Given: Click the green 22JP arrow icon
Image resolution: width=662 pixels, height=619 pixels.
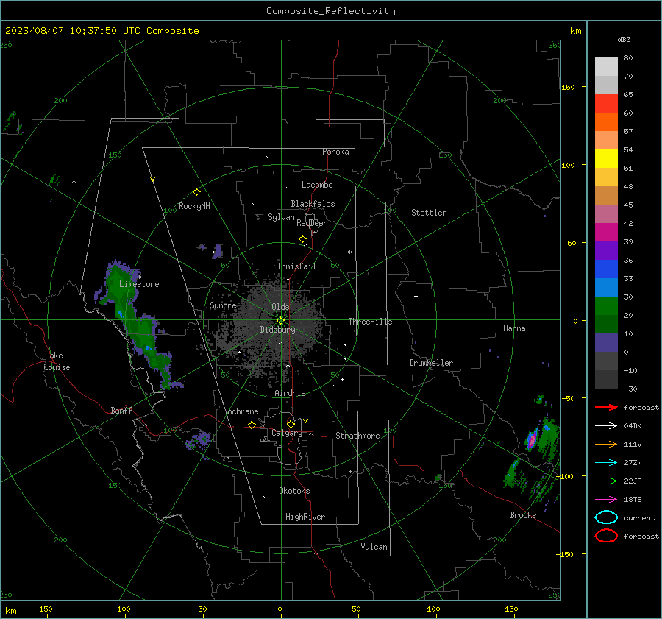Looking at the screenshot, I should pos(606,481).
